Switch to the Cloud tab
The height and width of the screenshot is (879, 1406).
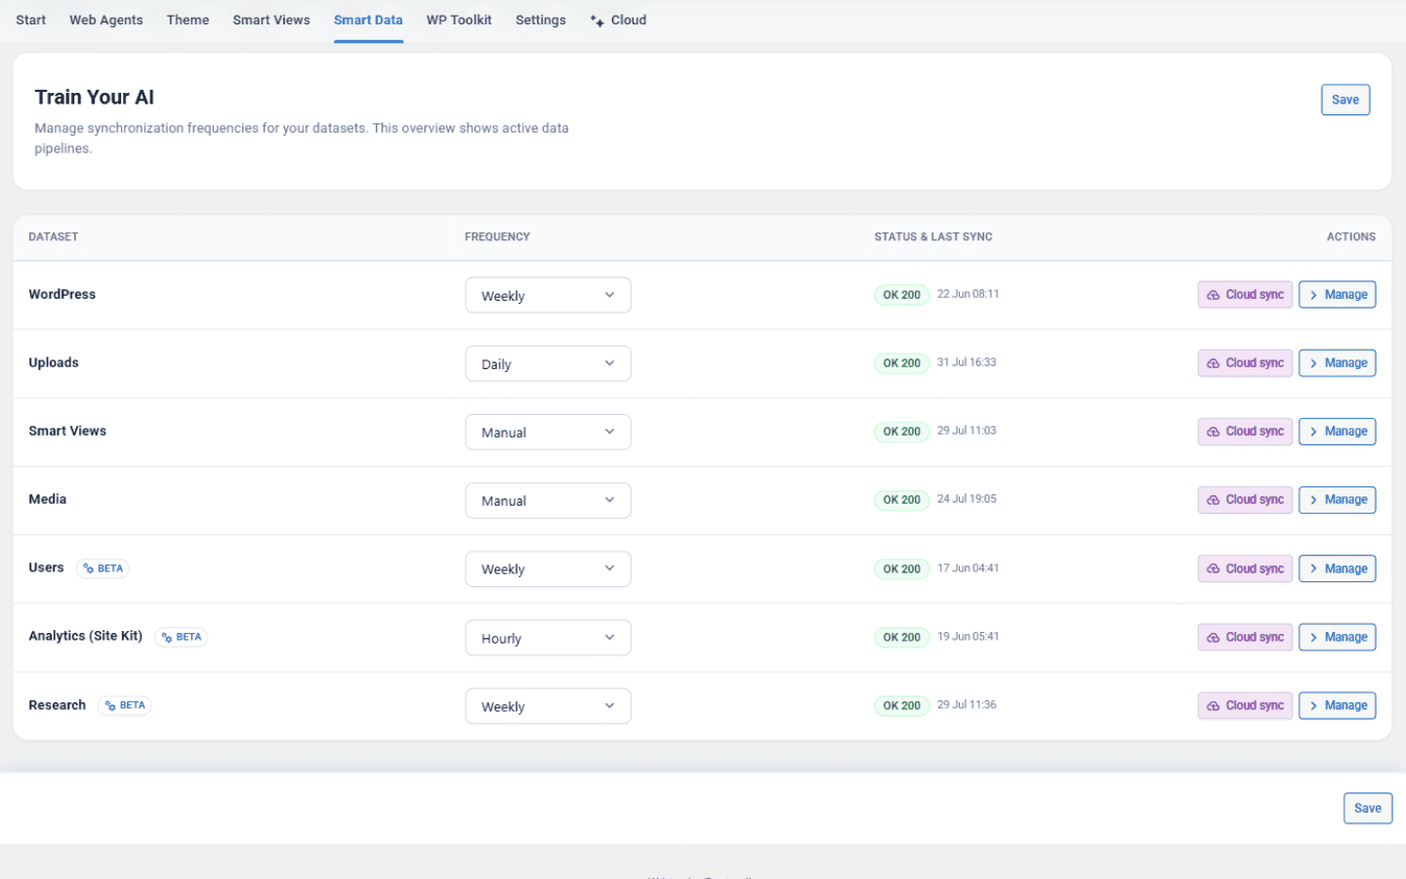point(618,20)
